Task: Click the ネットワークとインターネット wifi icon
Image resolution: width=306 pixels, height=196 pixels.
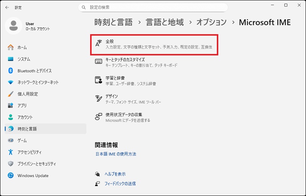Action: pyautogui.click(x=11, y=83)
